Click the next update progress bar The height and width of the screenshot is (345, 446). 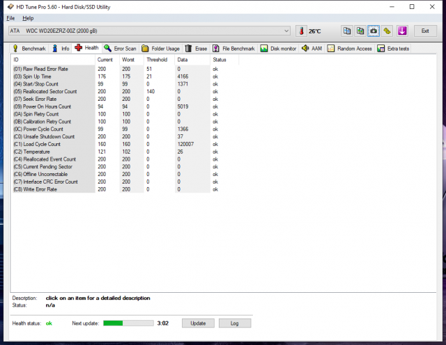[x=128, y=323]
